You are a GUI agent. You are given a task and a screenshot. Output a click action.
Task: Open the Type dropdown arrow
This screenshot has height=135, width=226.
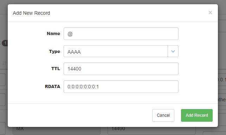[173, 51]
